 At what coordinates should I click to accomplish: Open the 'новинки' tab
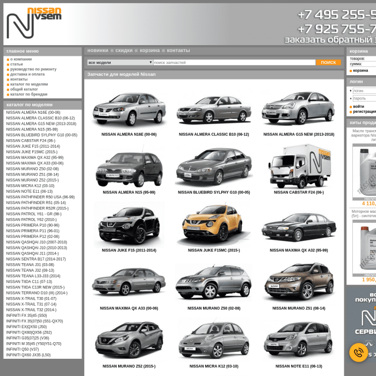[x=98, y=50]
